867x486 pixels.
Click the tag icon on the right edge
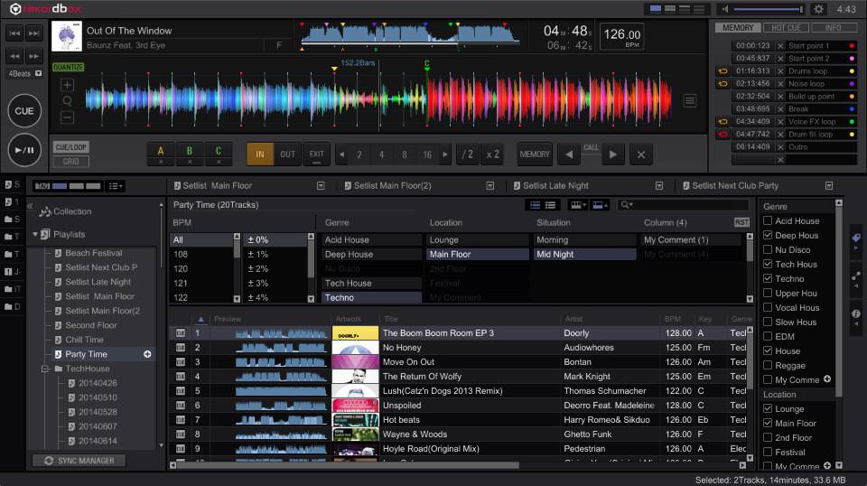[x=855, y=238]
